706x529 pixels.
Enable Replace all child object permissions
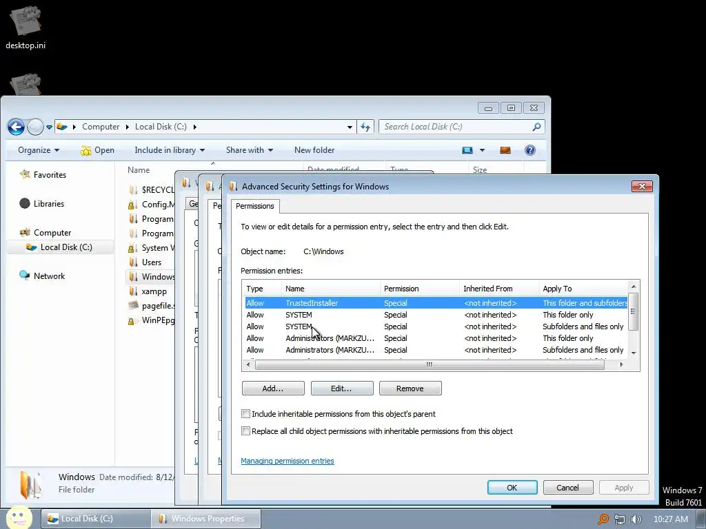tap(246, 431)
